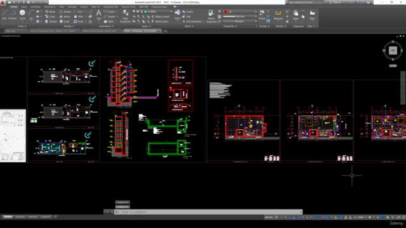
Task: Click the Make Current layer button
Action: point(160,16)
